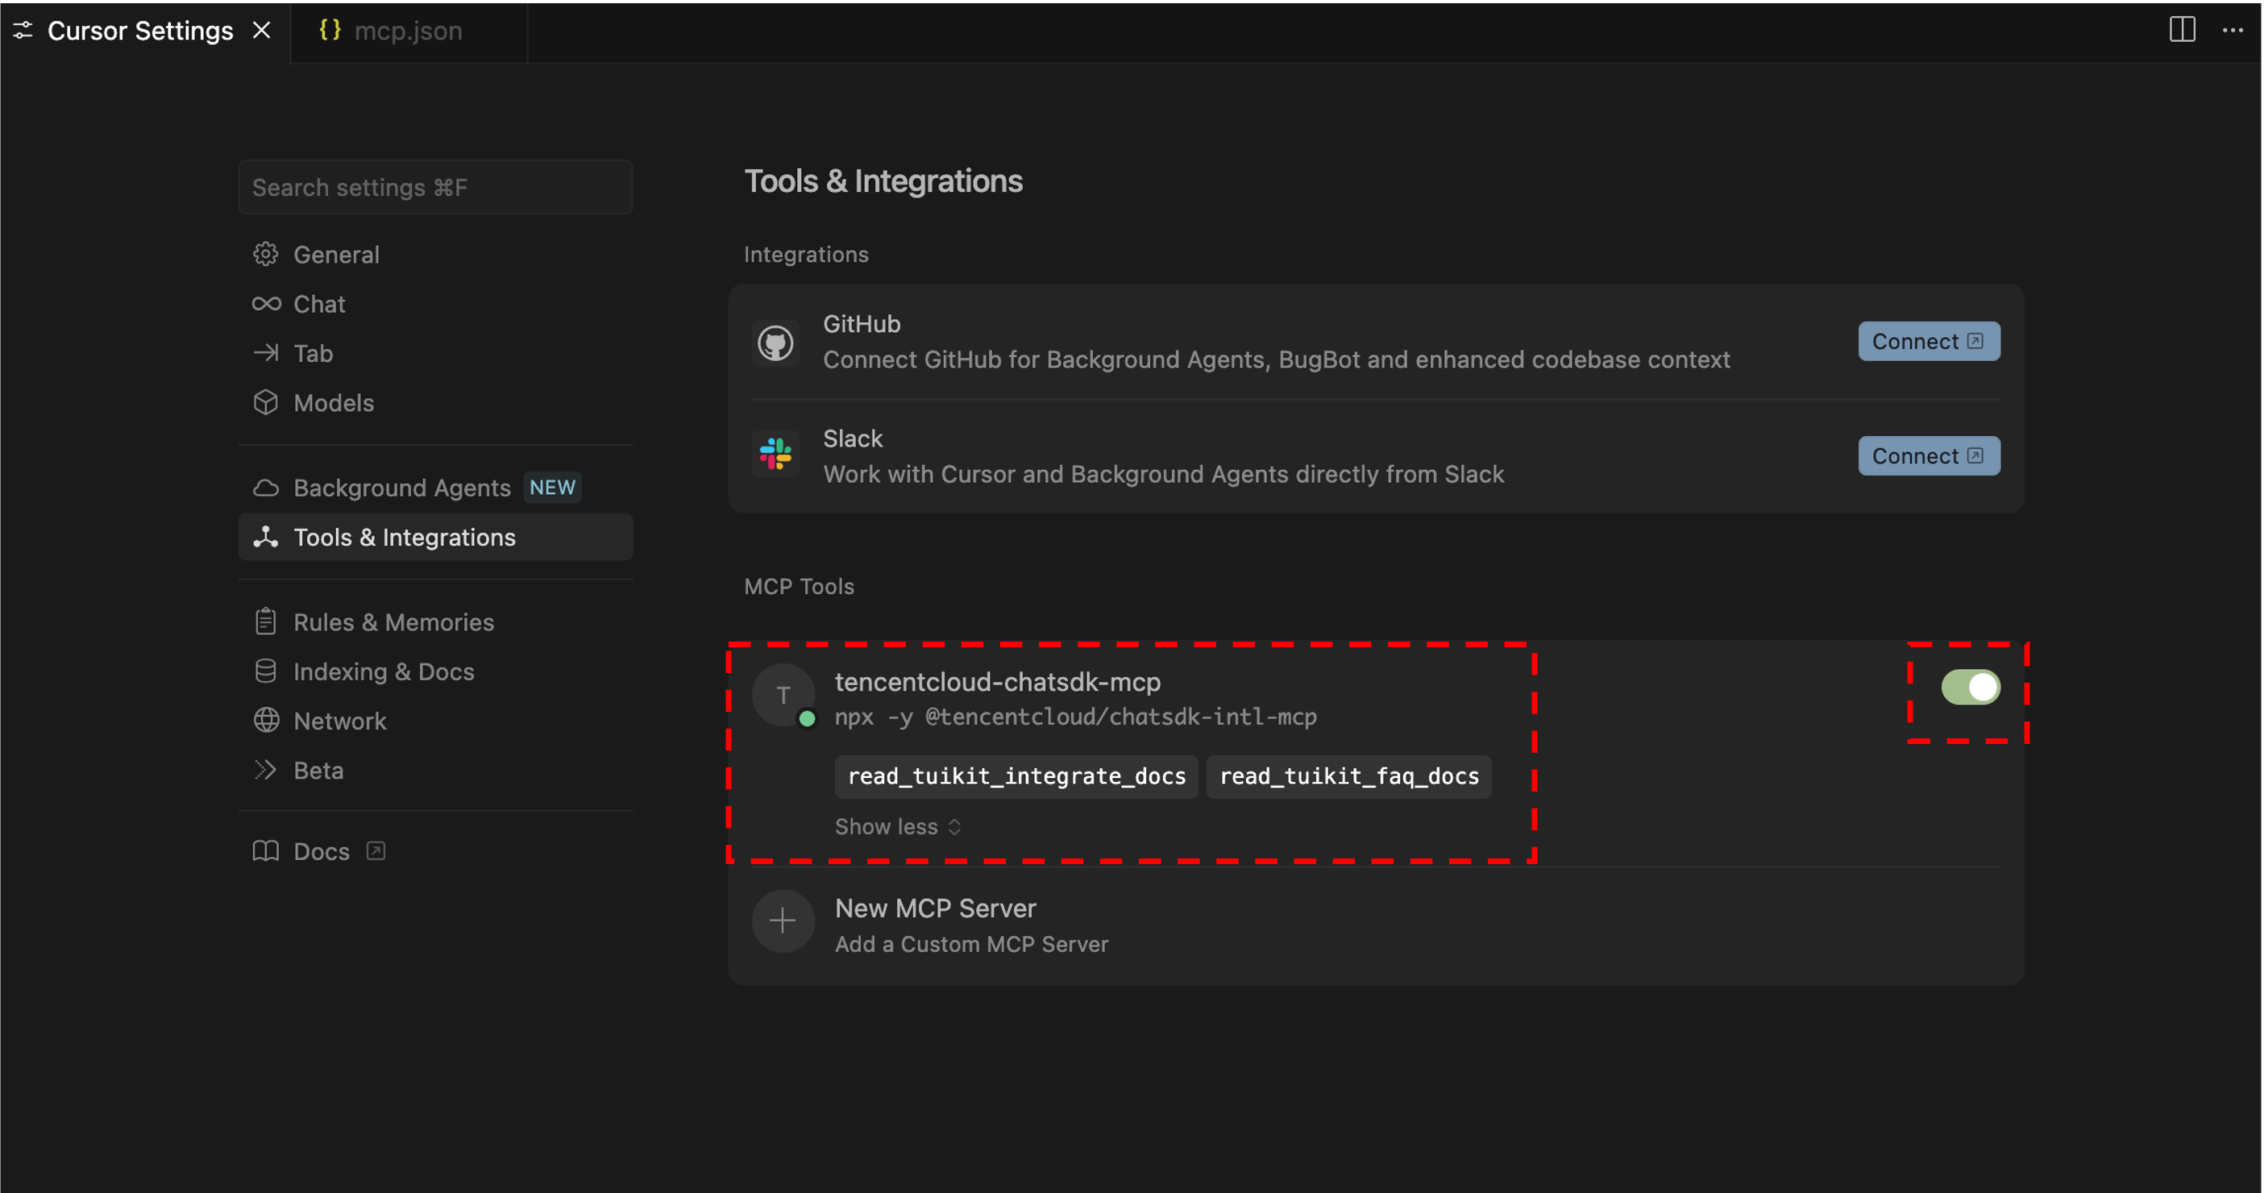Click the Add a Custom MCP Server subtitle

point(971,943)
